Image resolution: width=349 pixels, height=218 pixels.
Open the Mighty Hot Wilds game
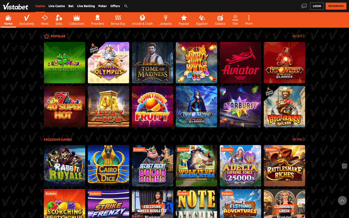196,62
